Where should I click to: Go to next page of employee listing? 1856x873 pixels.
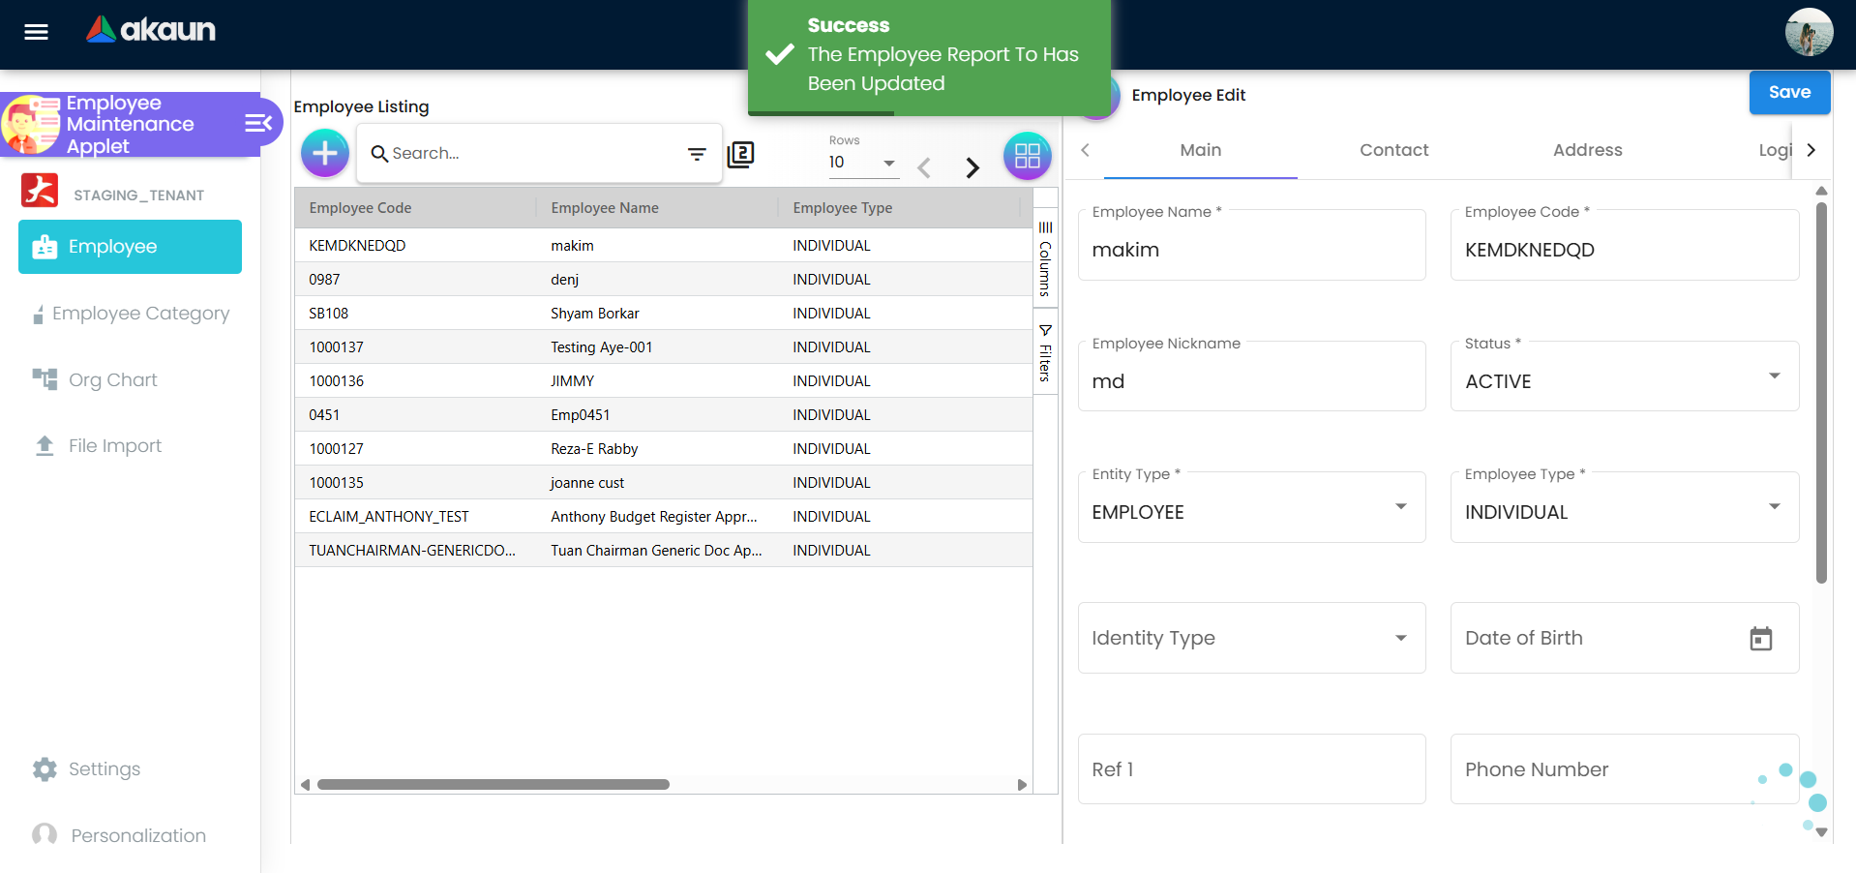(x=972, y=167)
